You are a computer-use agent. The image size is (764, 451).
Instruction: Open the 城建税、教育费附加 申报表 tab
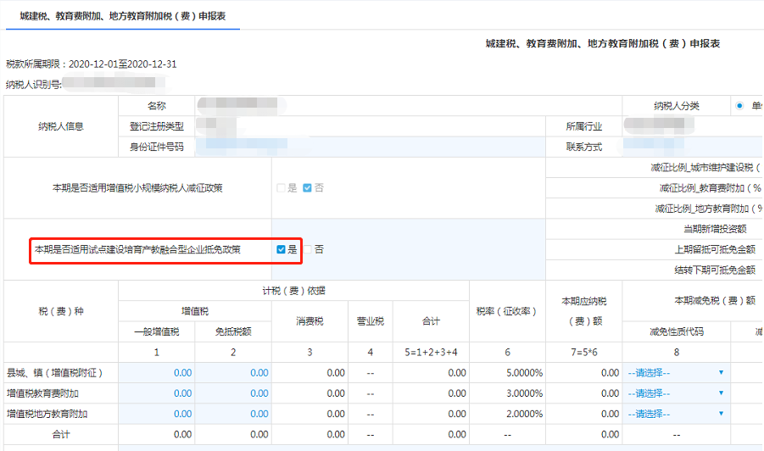[x=122, y=15]
